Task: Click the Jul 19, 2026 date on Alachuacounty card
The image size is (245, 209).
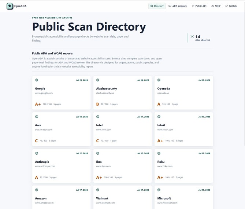Action: coord(143,80)
